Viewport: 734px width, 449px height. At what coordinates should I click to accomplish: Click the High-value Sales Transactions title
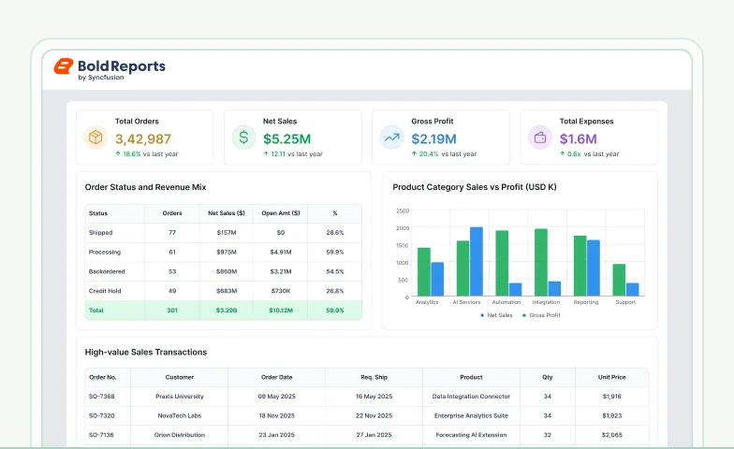click(146, 352)
